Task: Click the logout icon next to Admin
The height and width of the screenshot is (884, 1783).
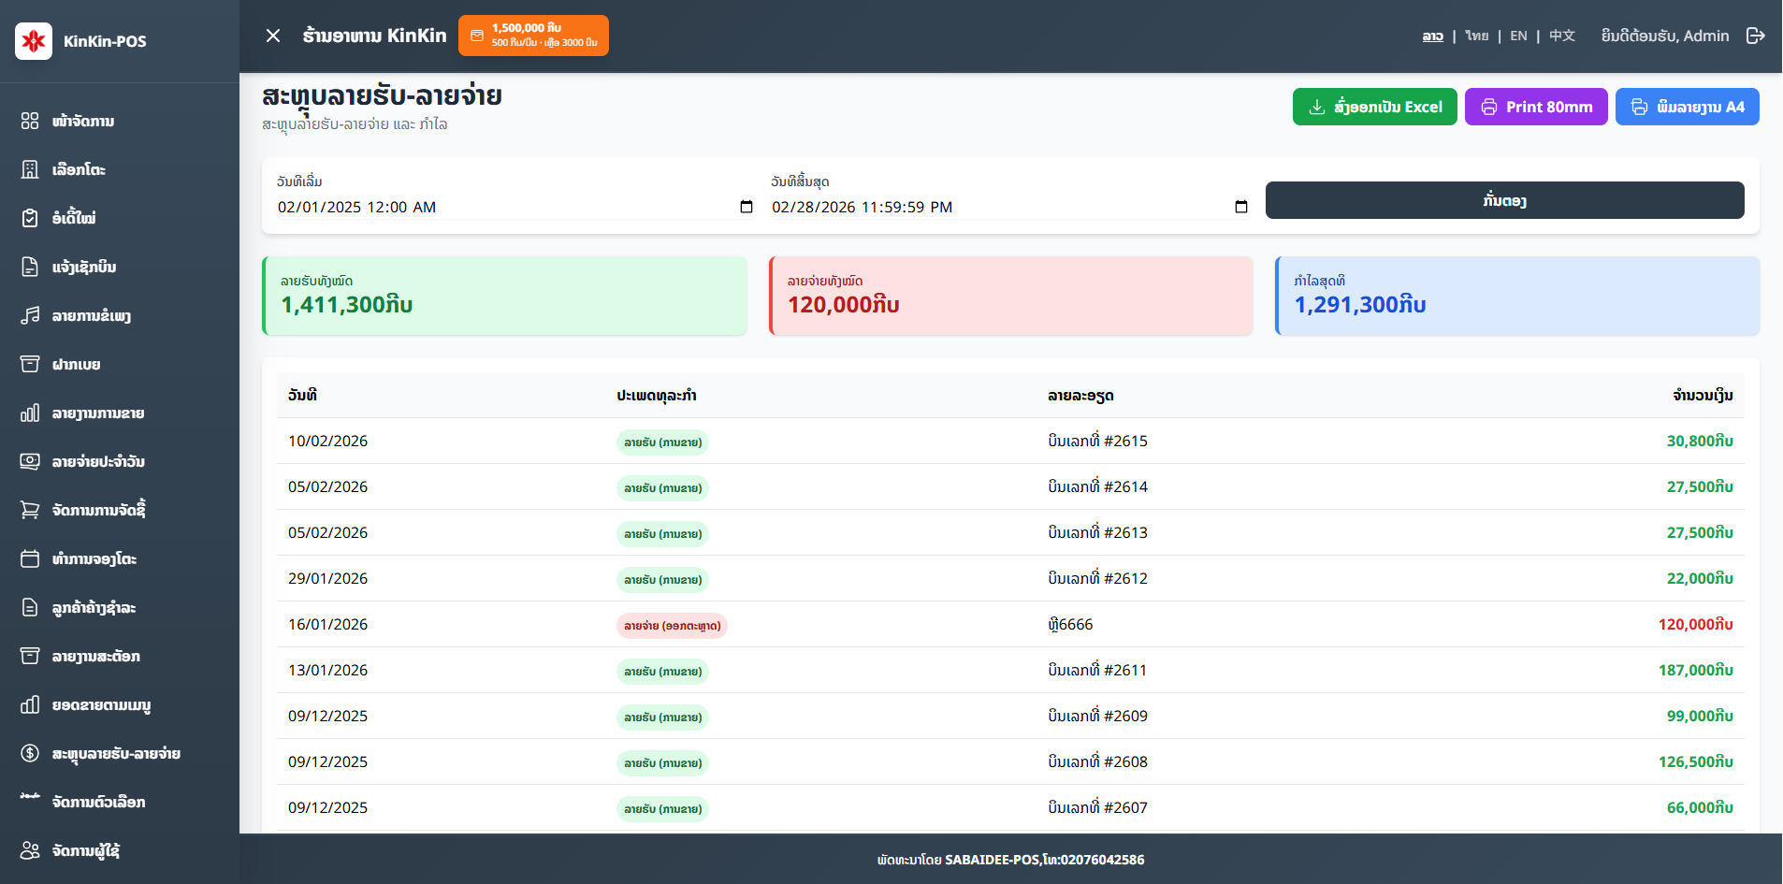Action: [1755, 36]
